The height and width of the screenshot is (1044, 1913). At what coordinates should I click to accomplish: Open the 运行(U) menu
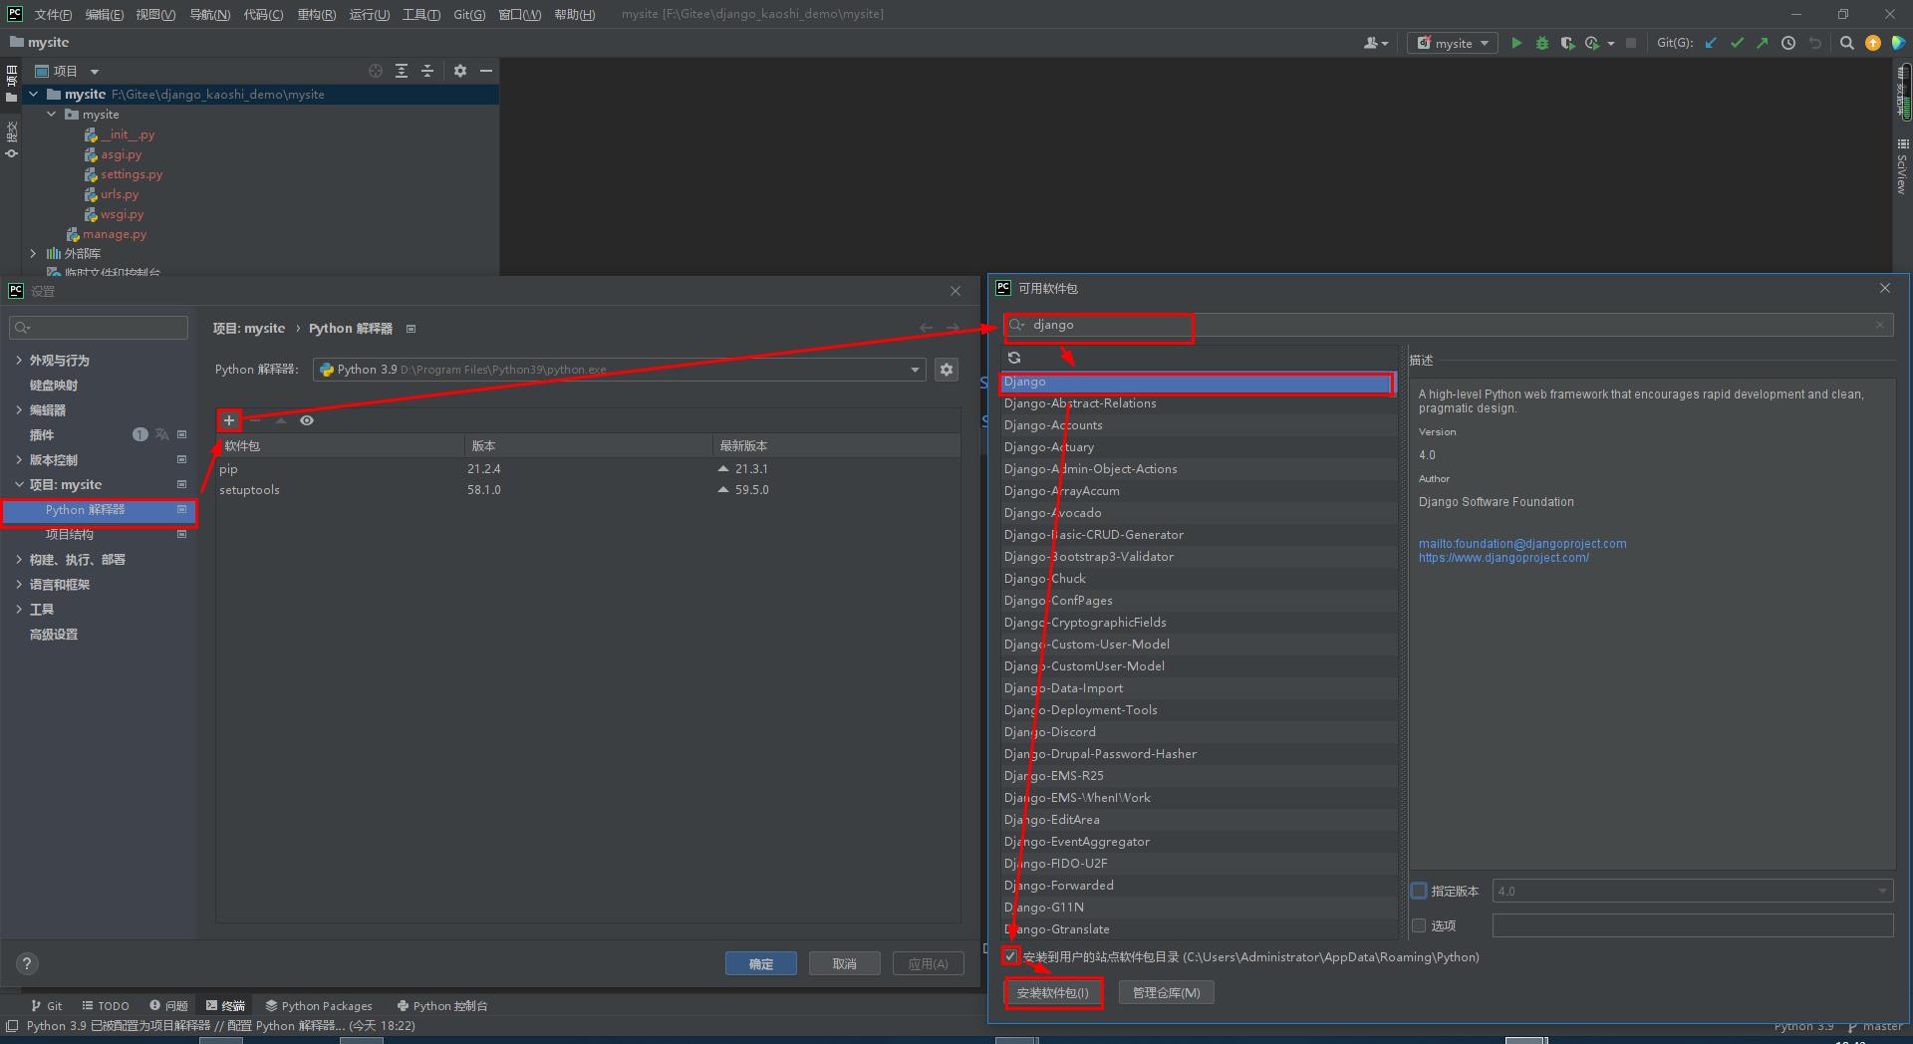[x=370, y=14]
